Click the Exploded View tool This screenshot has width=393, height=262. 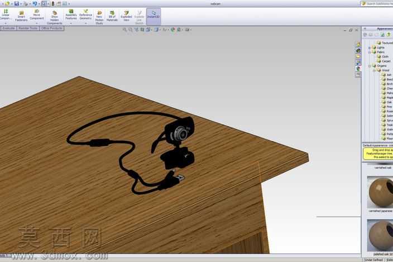point(126,16)
